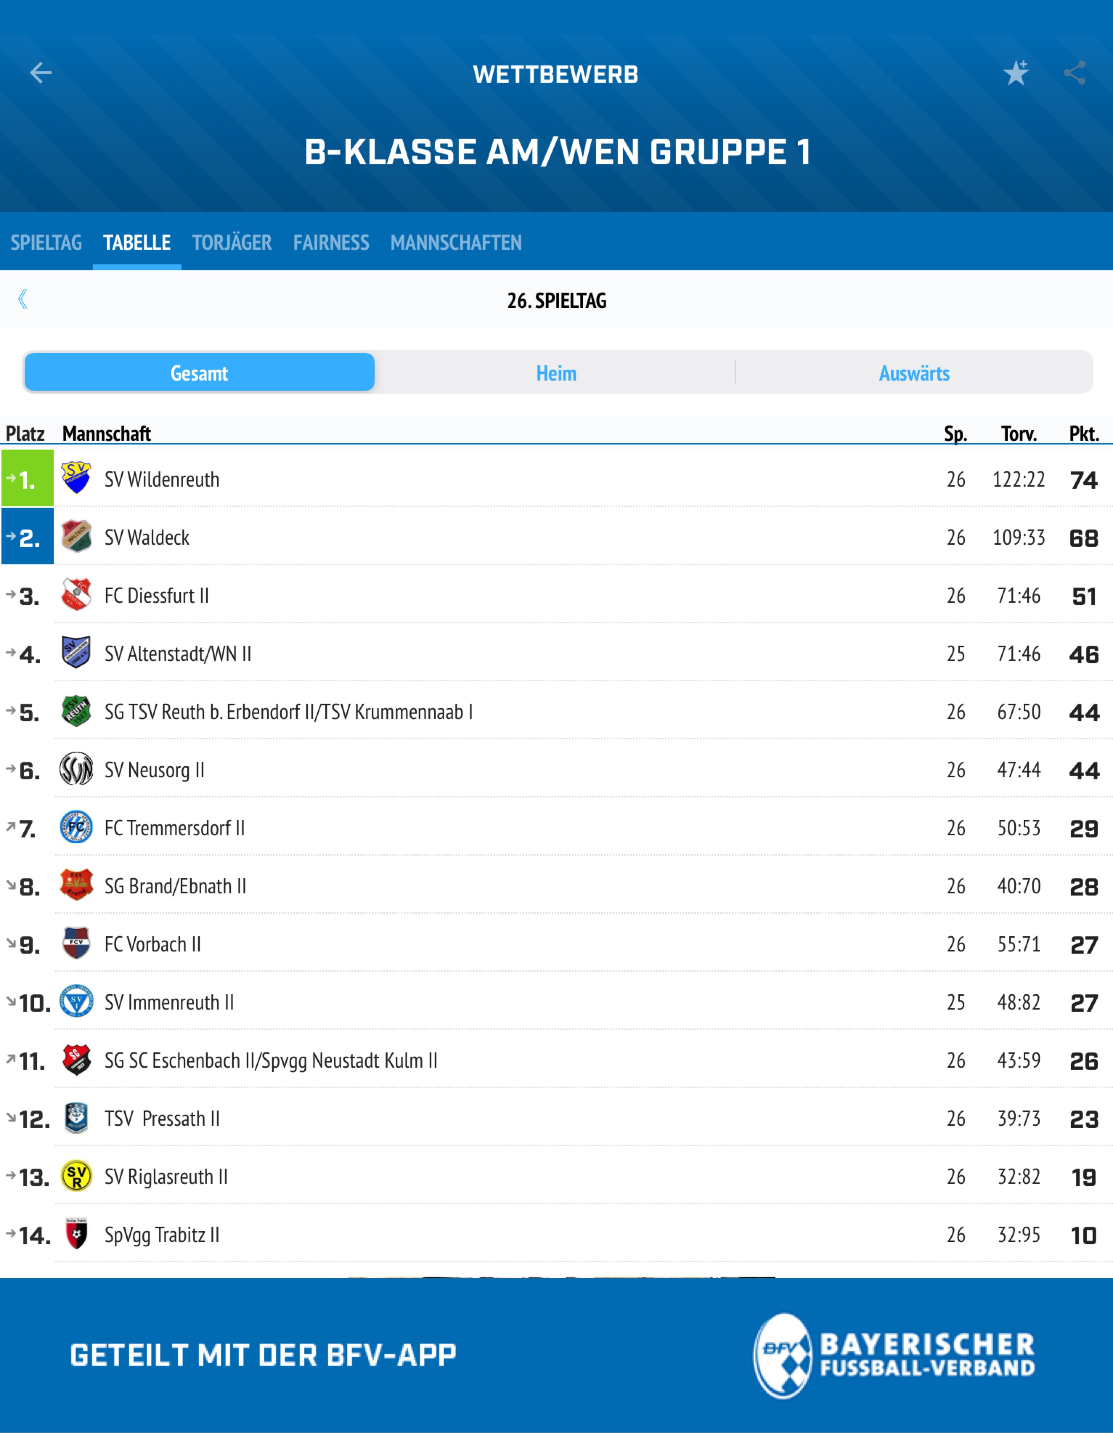
Task: Tap SG Brand/Ebnath II club crest
Action: tap(76, 885)
